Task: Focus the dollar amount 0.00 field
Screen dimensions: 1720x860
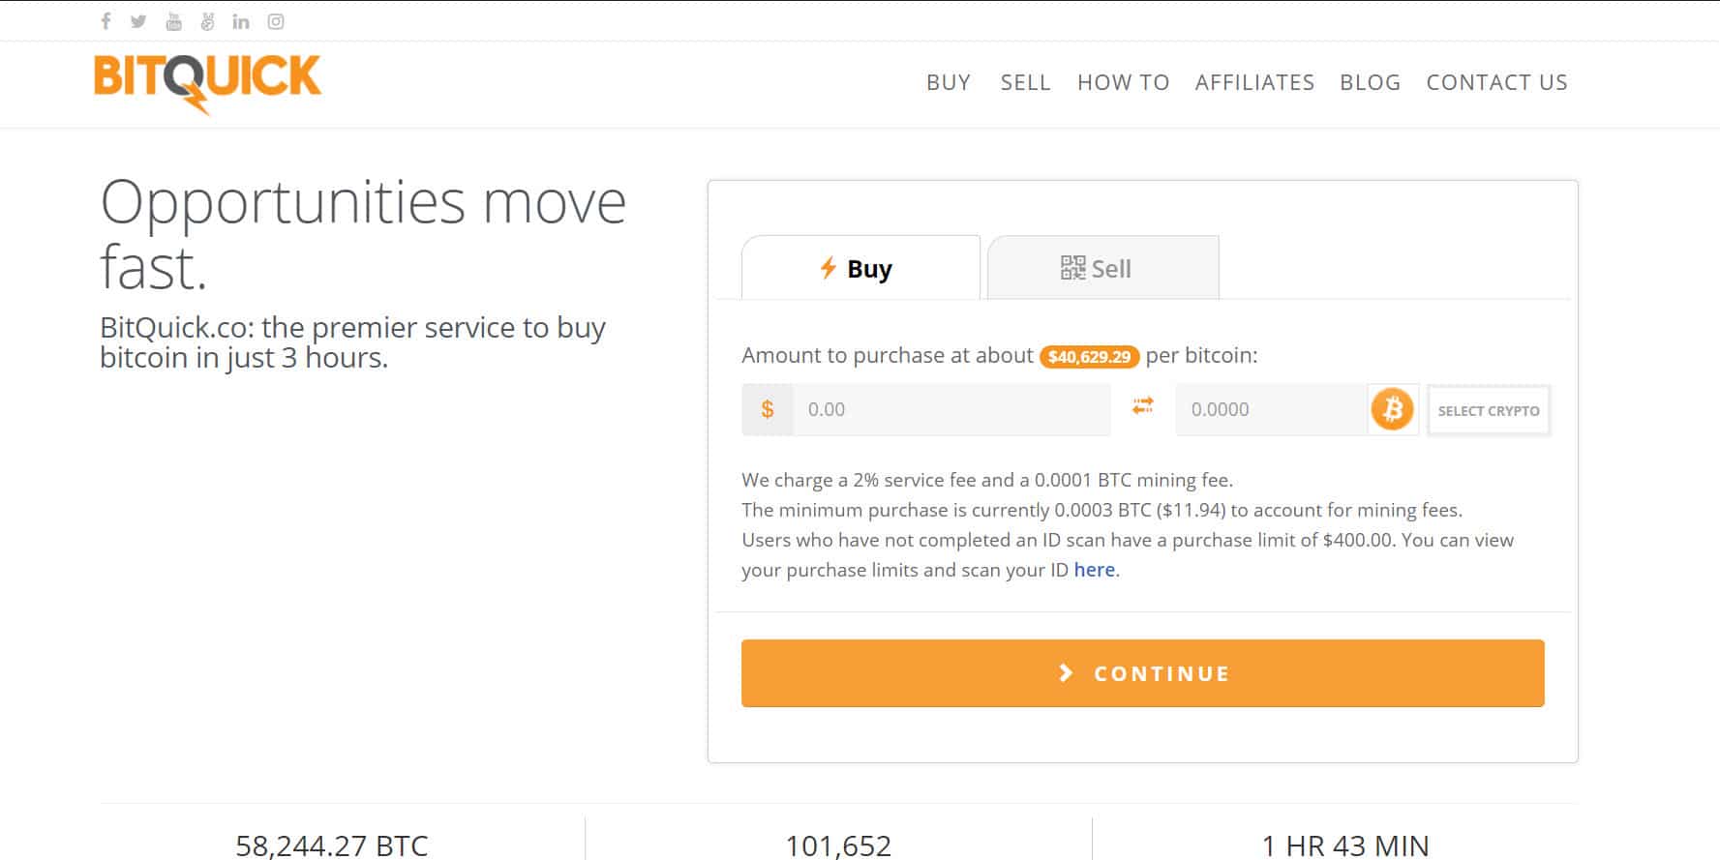Action: (951, 409)
